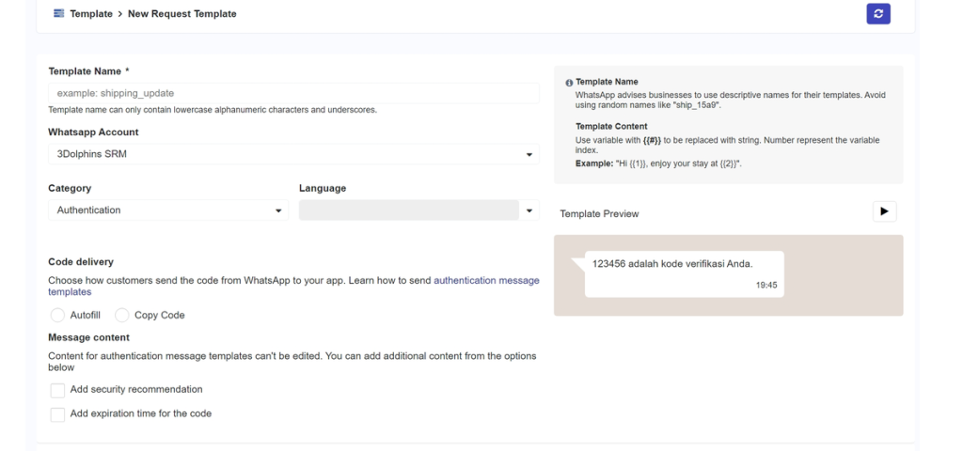Image resolution: width=963 pixels, height=451 pixels.
Task: Click the Category dropdown caret arrow
Action: [x=278, y=211]
